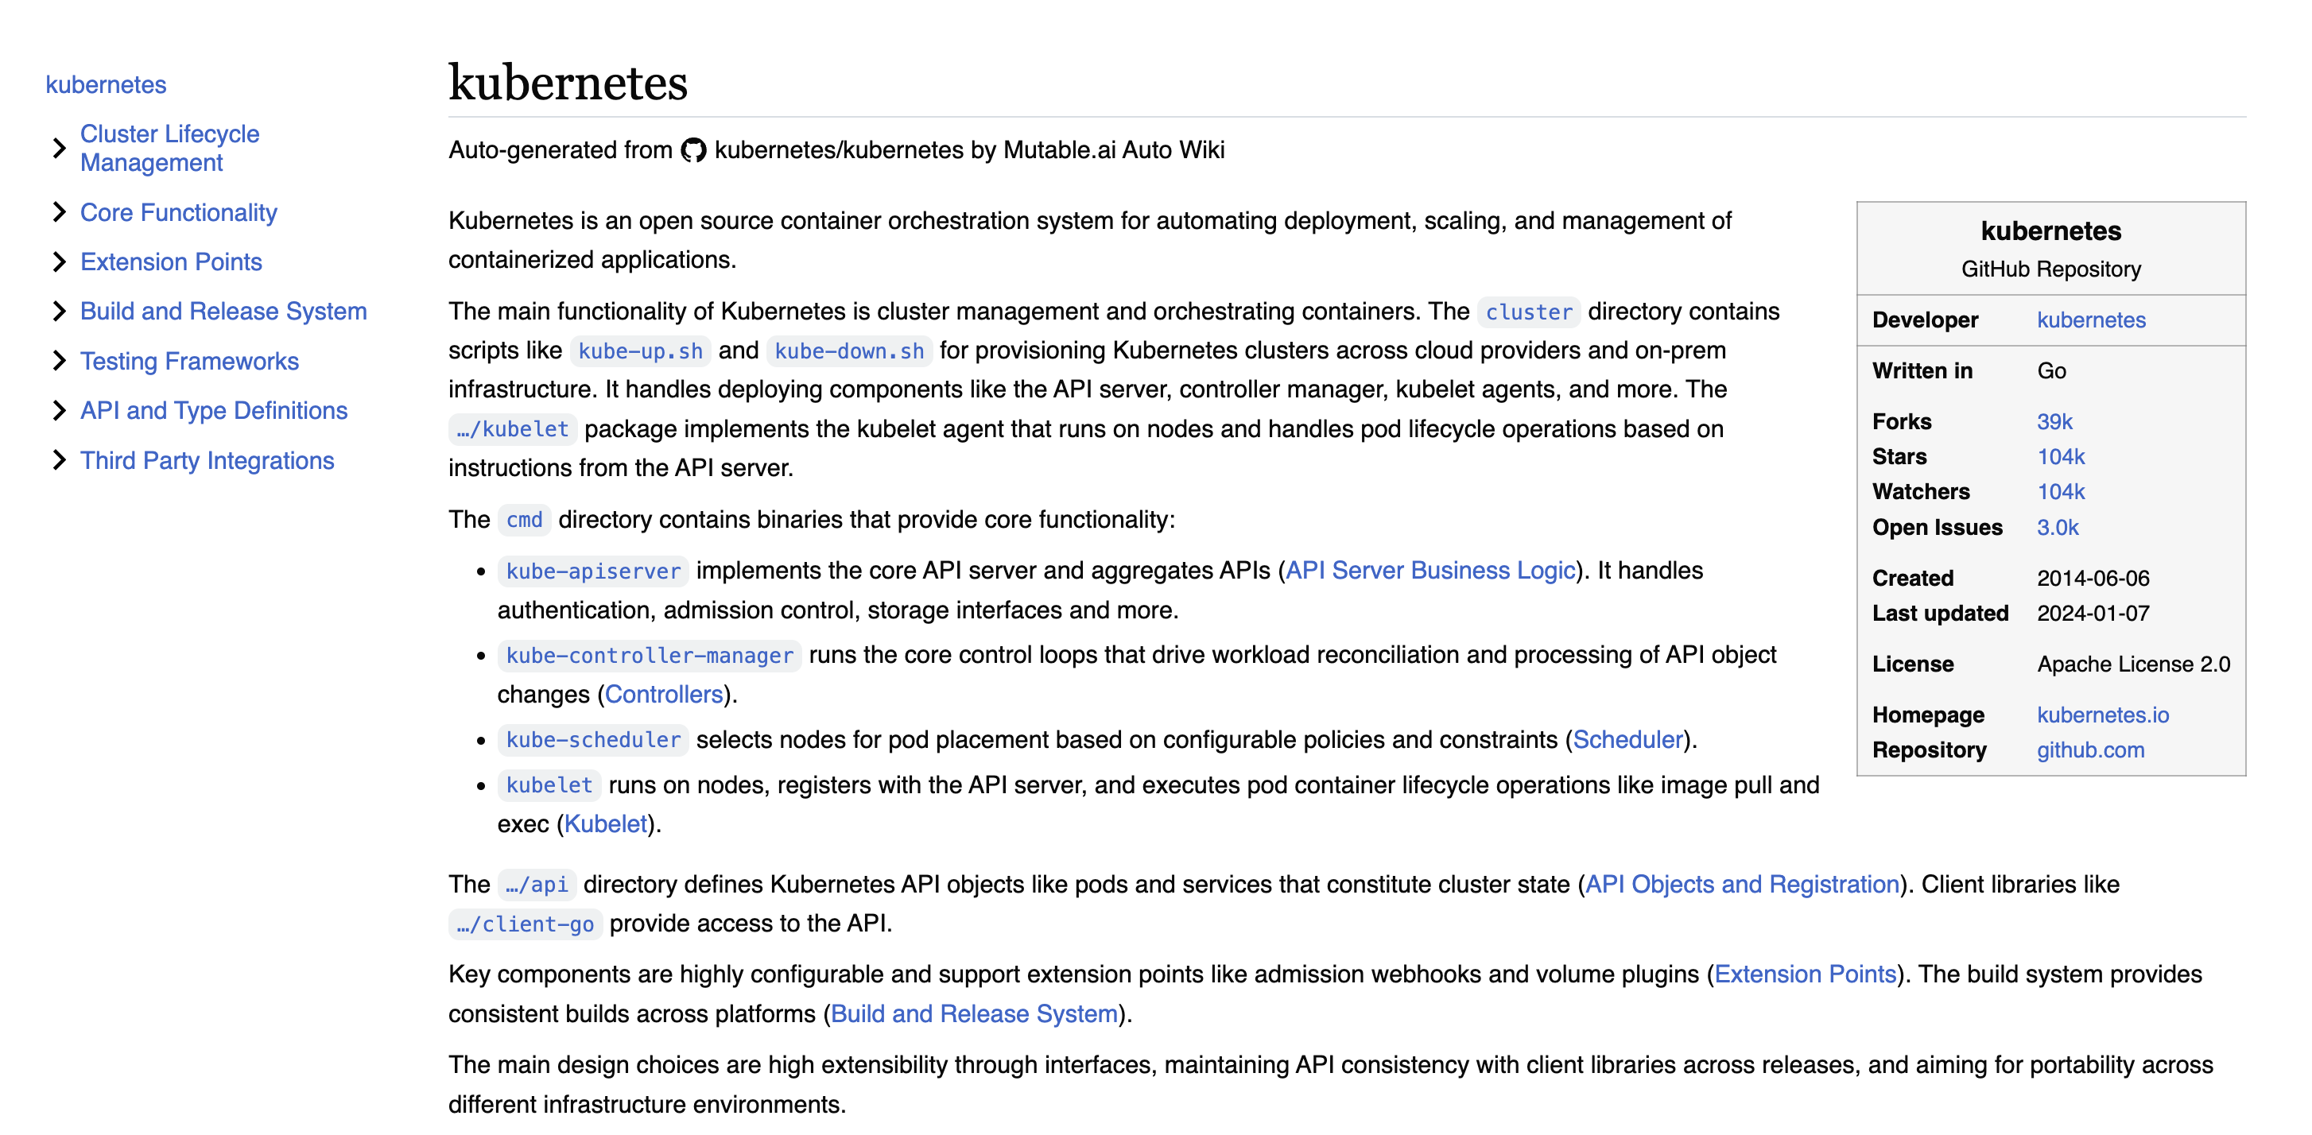This screenshot has width=2312, height=1135.
Task: Open the Controllers link
Action: pos(663,695)
